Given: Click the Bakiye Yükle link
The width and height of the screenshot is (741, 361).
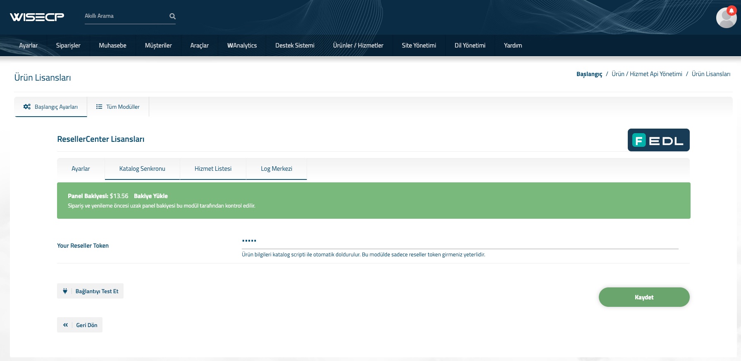Looking at the screenshot, I should [x=151, y=196].
